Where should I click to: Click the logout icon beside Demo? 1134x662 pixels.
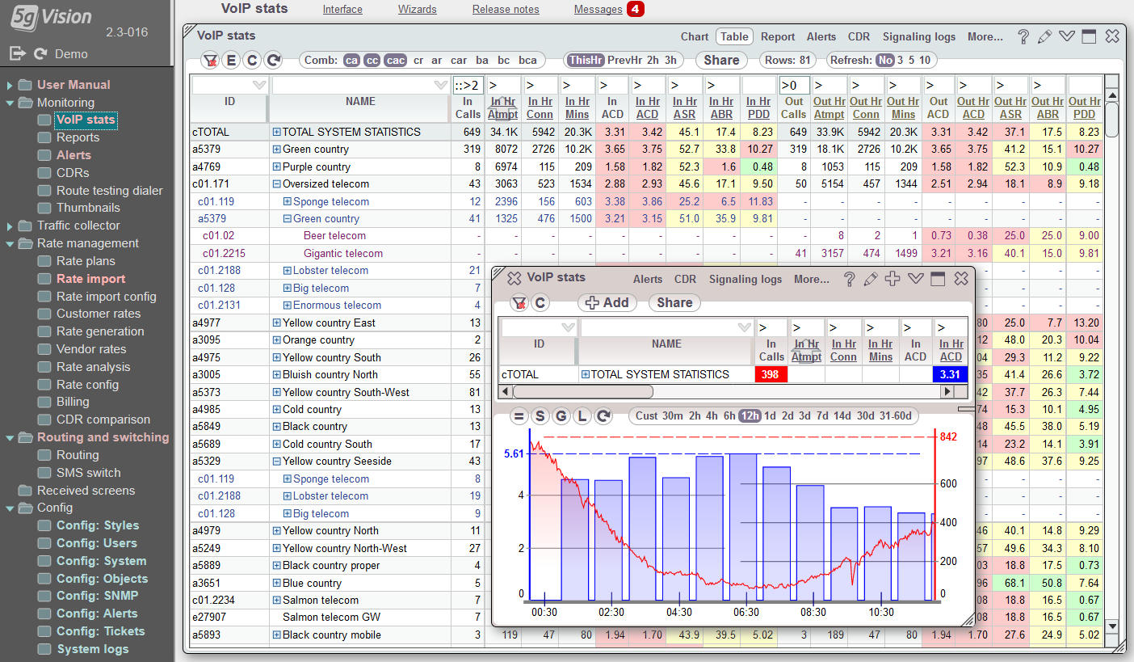click(18, 53)
